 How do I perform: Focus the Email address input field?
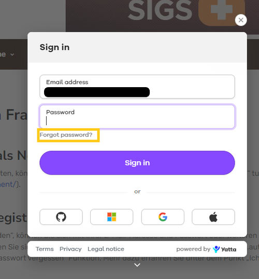coord(137,87)
